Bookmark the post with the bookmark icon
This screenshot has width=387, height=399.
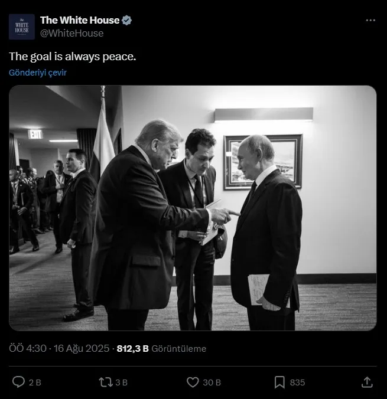coord(279,382)
